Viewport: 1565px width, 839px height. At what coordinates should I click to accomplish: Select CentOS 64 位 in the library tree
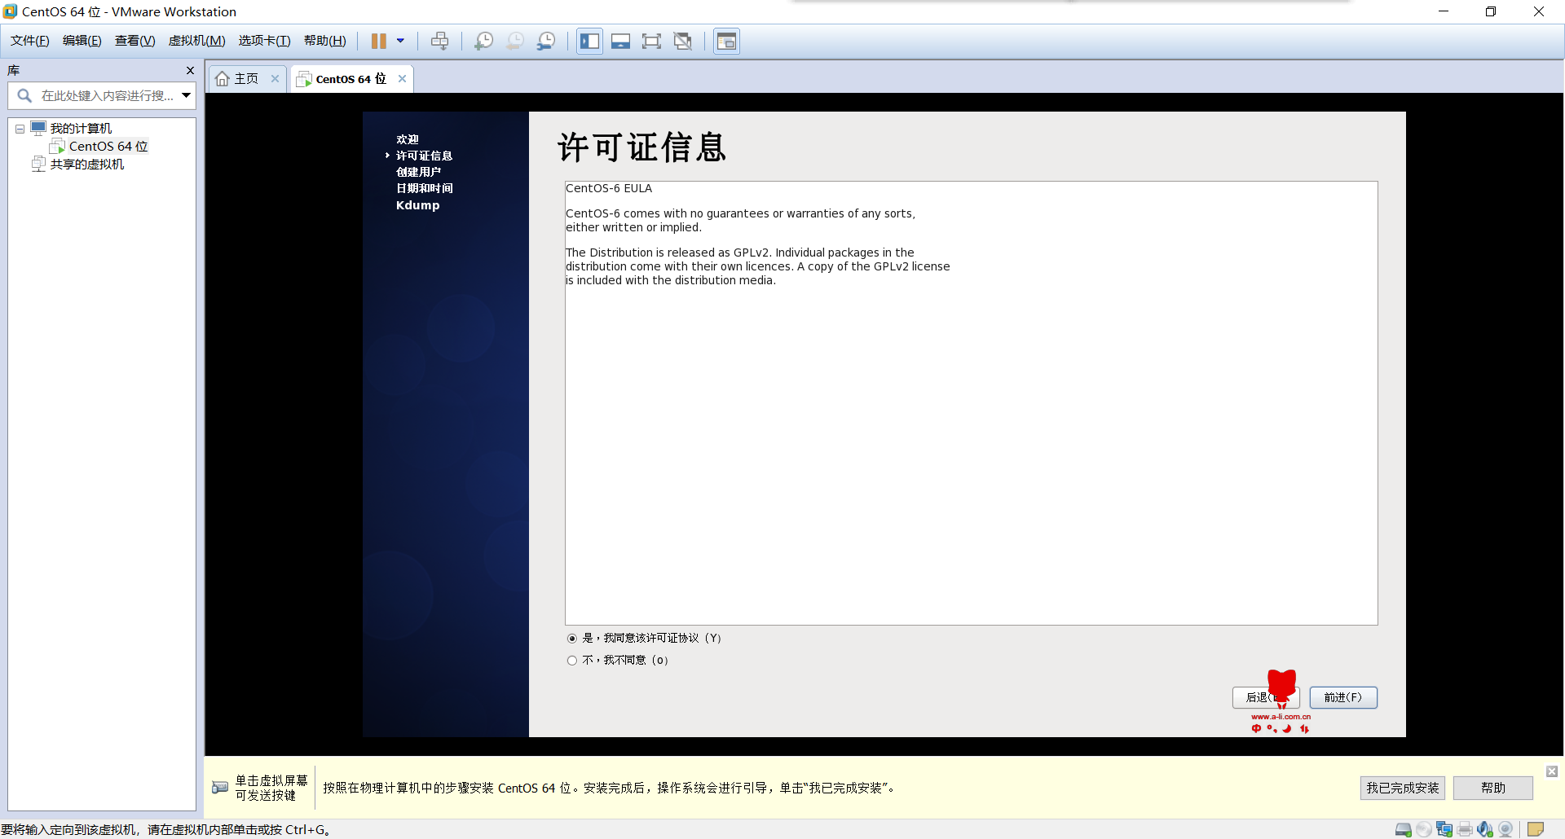click(108, 147)
